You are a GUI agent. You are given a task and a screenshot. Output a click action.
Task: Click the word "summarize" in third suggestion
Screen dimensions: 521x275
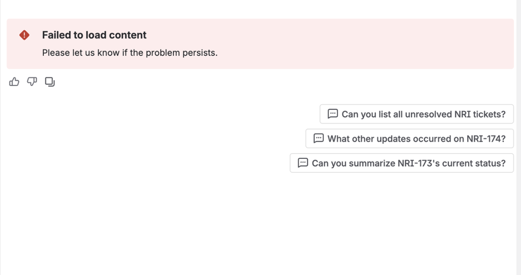click(x=366, y=163)
